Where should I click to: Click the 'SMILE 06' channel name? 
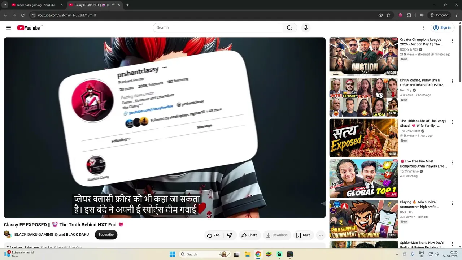[x=406, y=212]
